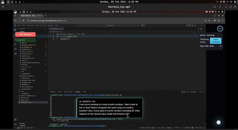Open a new browser tab with plus
Screen dimensions: 238x130
pyautogui.click(x=45, y=16)
